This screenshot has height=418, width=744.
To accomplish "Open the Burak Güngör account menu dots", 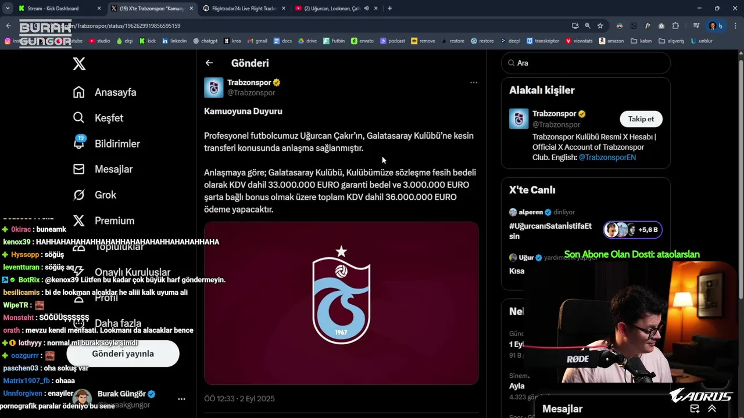I will pos(181,399).
